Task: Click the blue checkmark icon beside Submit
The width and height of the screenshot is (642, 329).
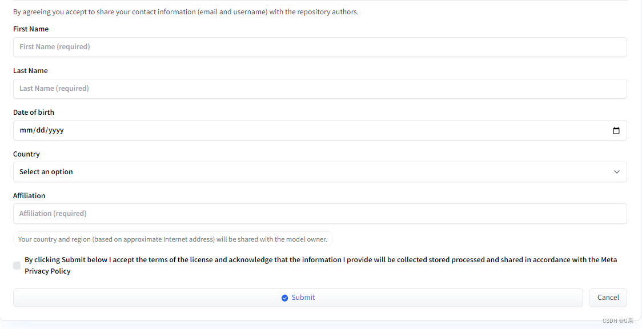Action: (284, 298)
